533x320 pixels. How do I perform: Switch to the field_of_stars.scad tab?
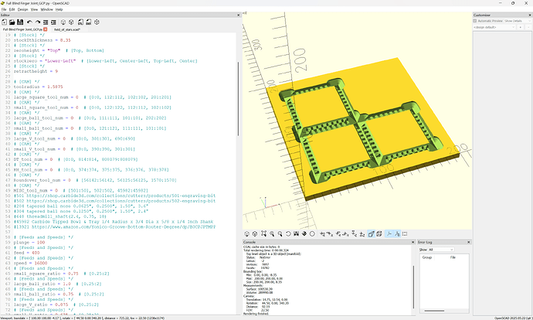coord(67,29)
